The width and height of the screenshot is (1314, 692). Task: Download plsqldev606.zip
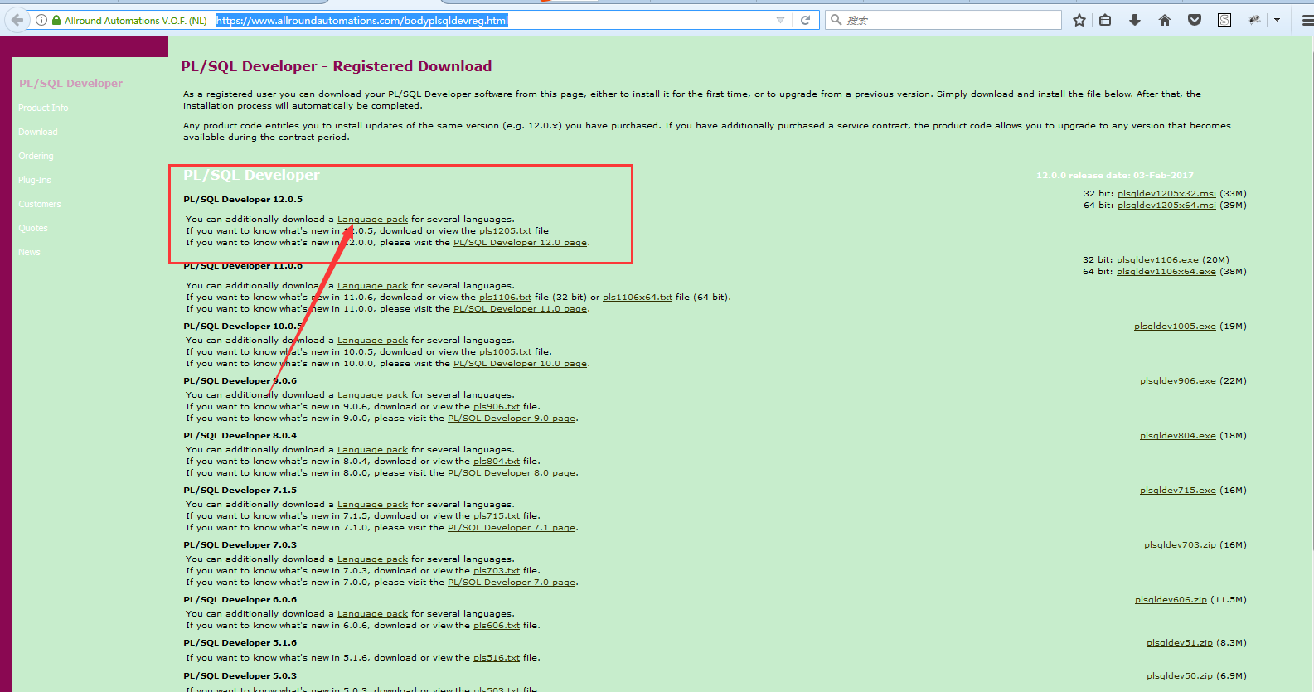1171,599
